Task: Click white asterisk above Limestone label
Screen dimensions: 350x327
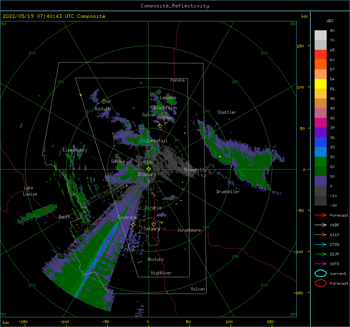Action: (73, 147)
